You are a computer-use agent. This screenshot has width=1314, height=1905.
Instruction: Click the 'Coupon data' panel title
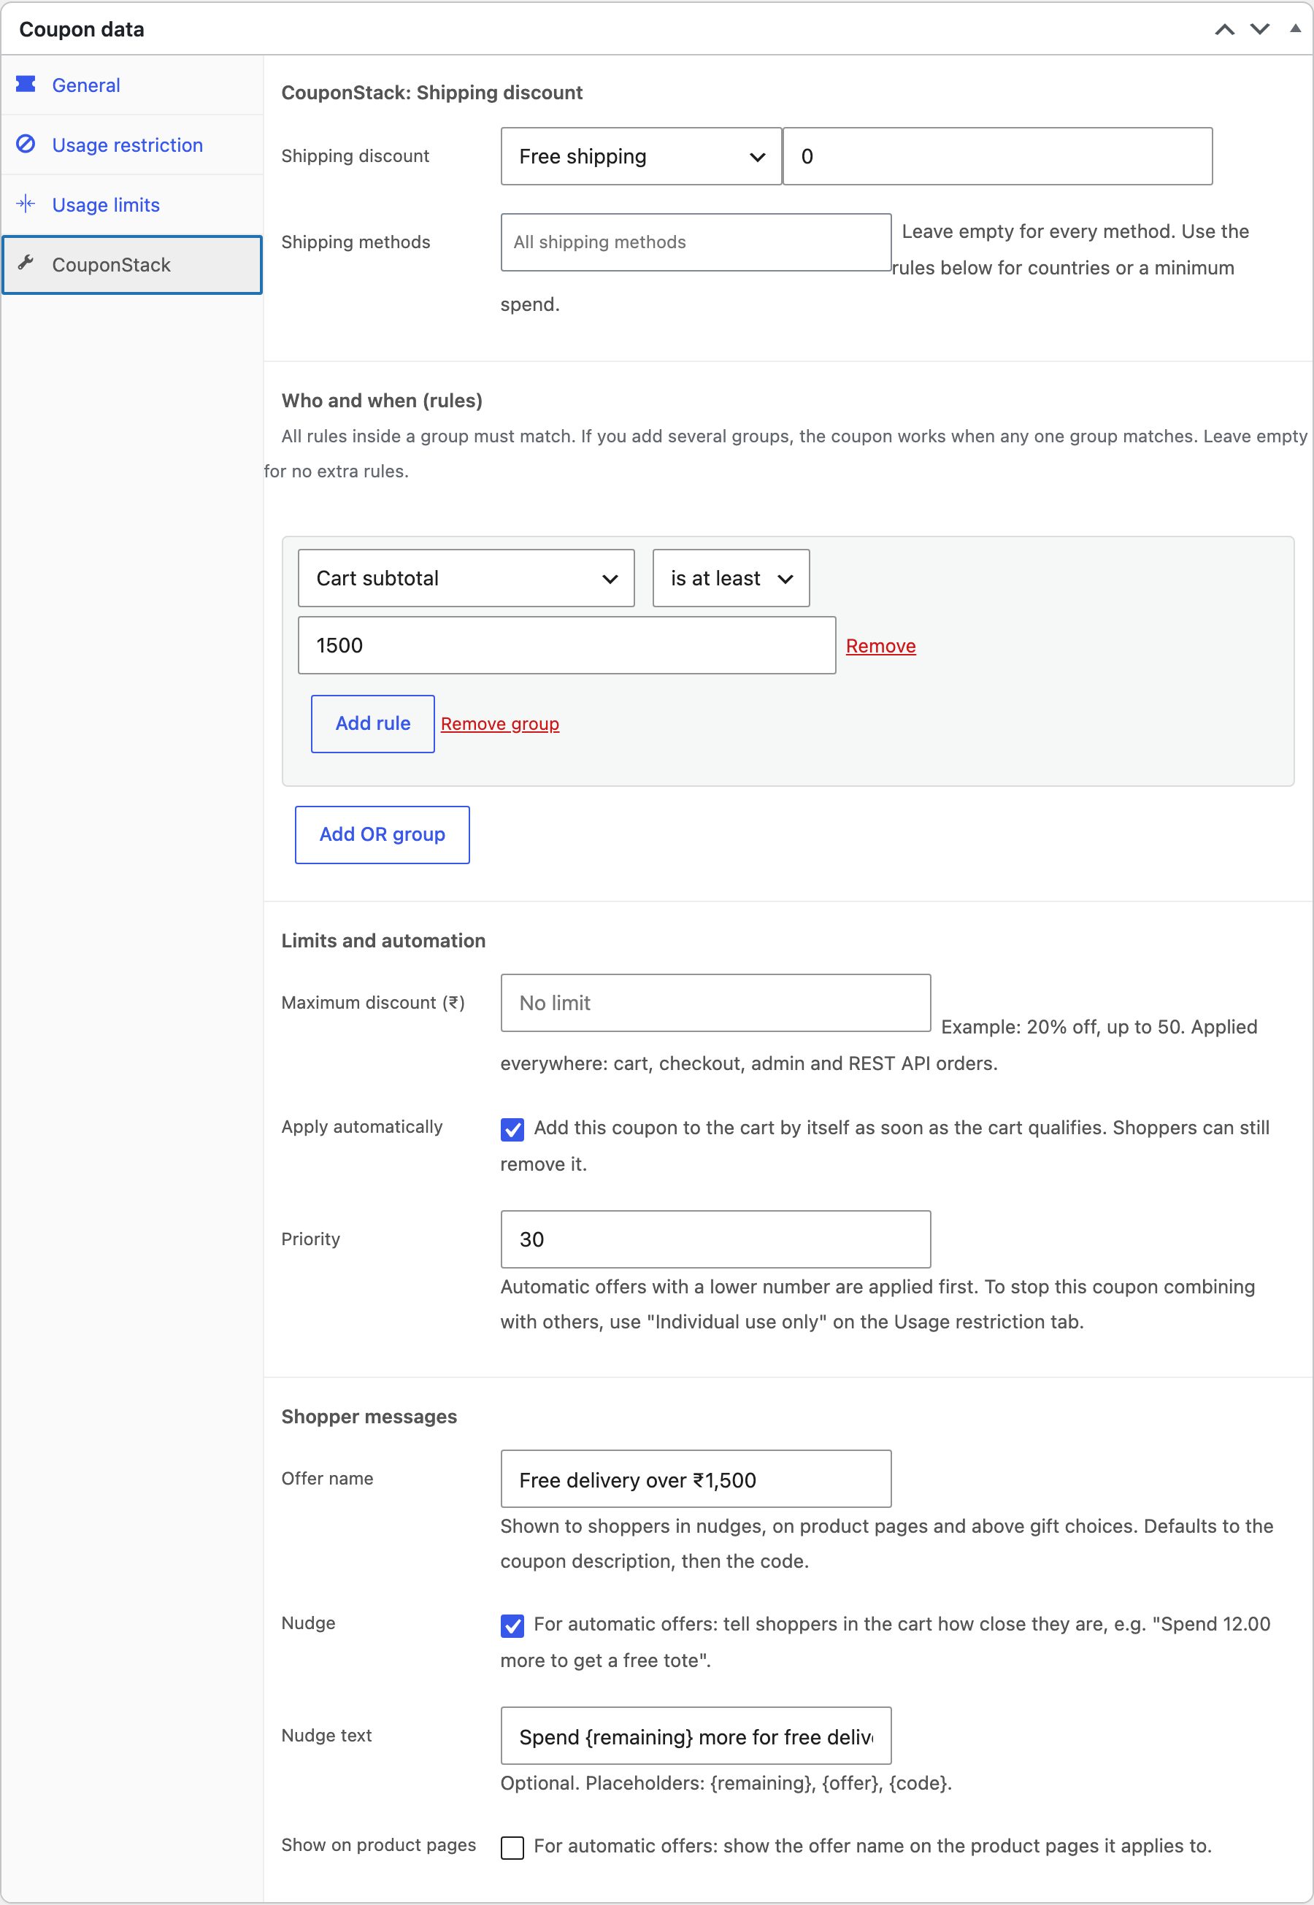(82, 30)
